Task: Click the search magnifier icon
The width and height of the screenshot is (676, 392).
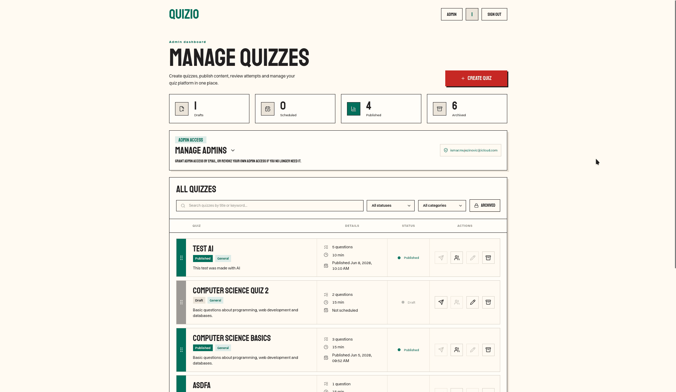Action: pyautogui.click(x=183, y=206)
